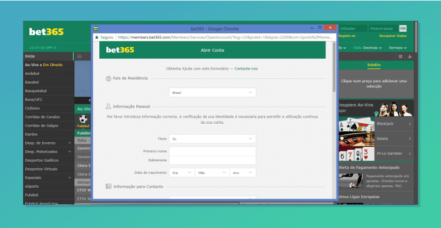Expand Desp. de Inverno in sidebar
The width and height of the screenshot is (441, 228).
pyautogui.click(x=69, y=143)
